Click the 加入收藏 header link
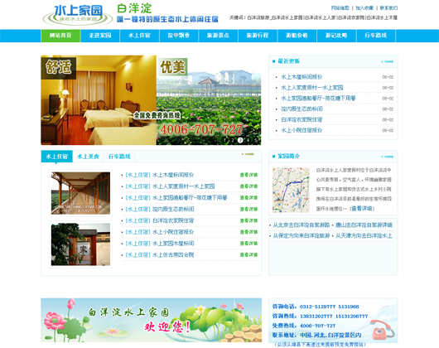This screenshot has width=439, height=348. [x=364, y=7]
